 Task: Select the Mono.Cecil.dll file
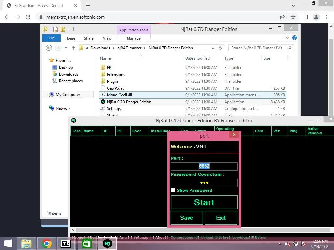pyautogui.click(x=193, y=95)
